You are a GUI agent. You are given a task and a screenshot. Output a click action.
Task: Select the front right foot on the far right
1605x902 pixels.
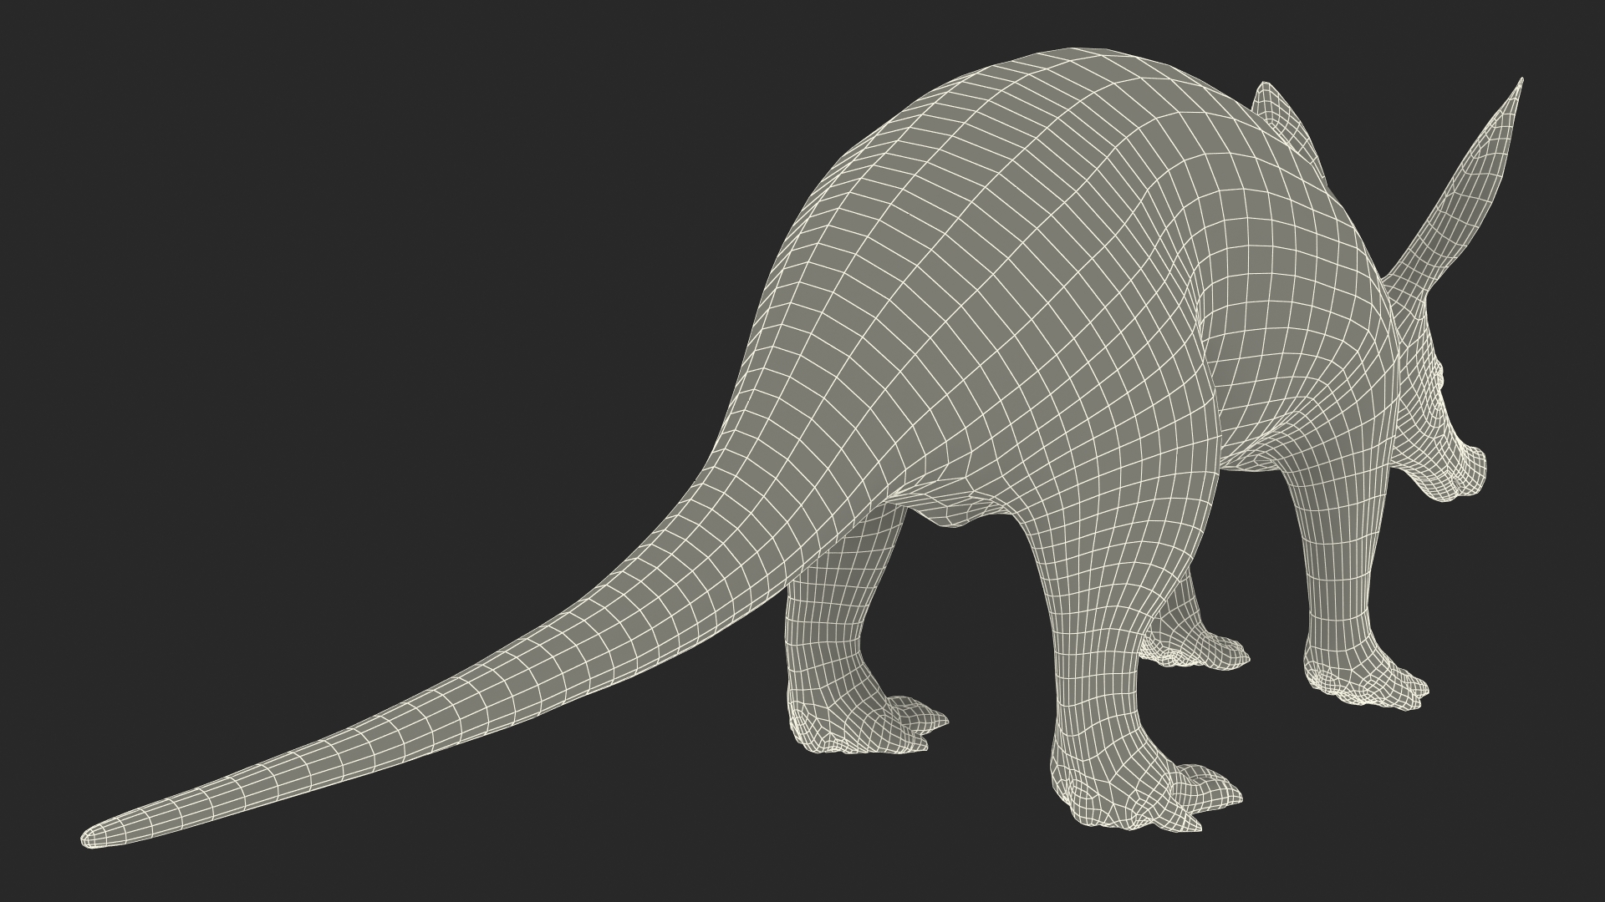(1364, 681)
